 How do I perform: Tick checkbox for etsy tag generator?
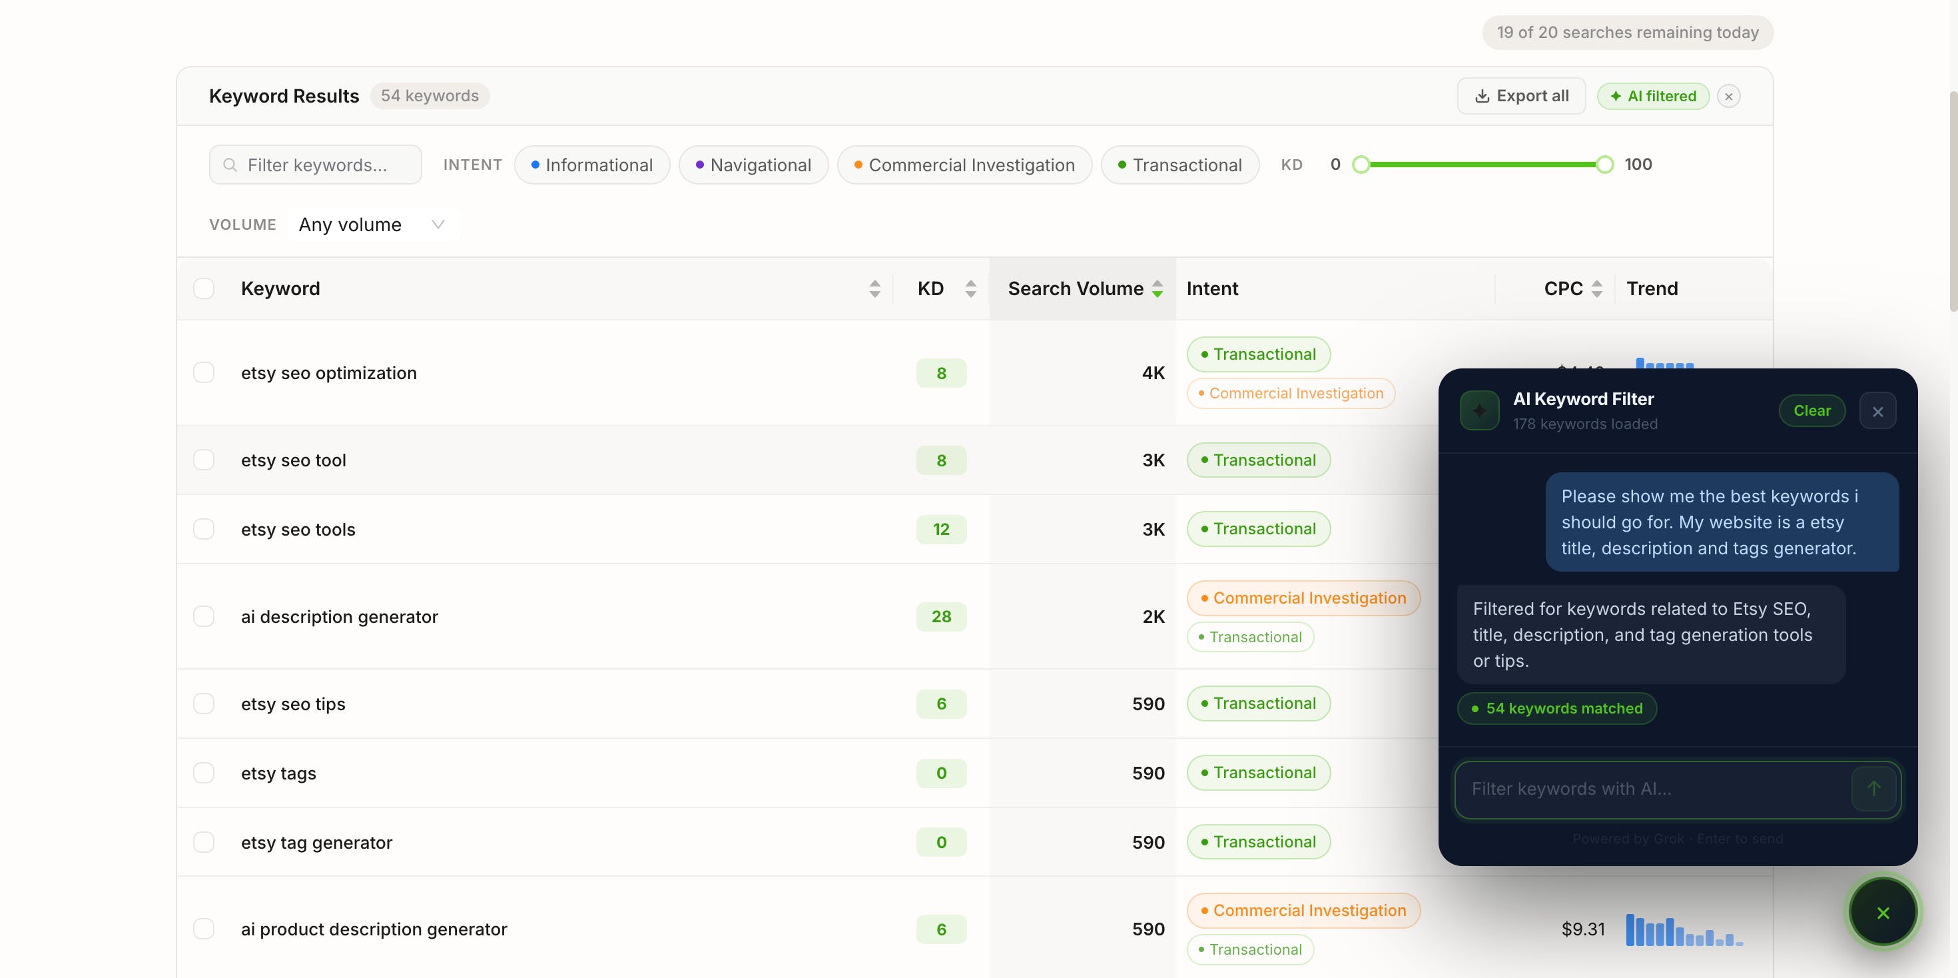tap(204, 842)
